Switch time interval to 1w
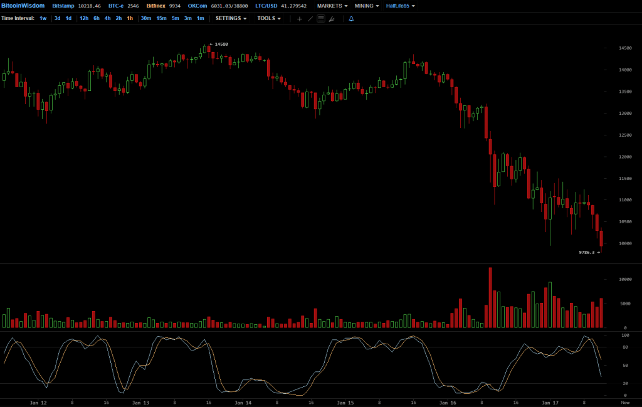 coord(43,18)
